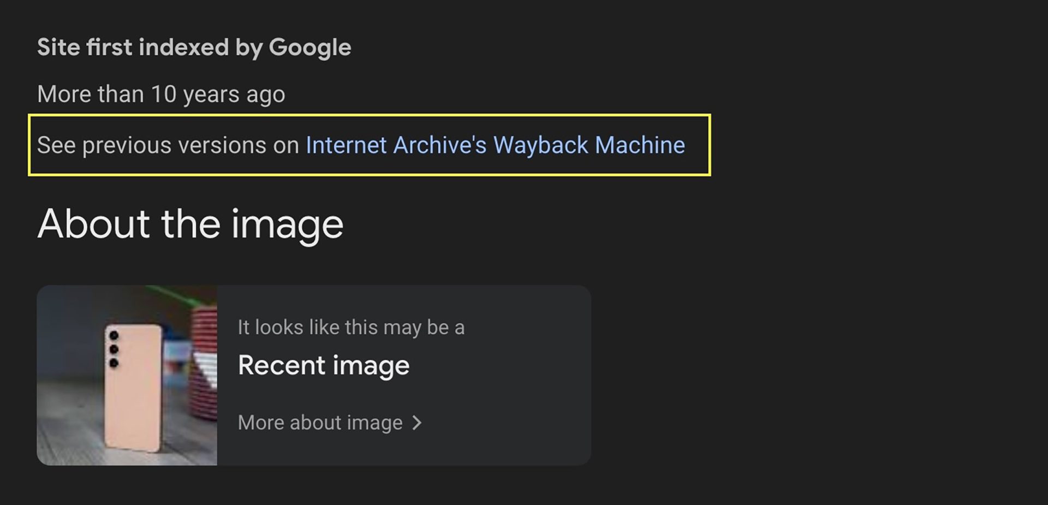Image resolution: width=1048 pixels, height=505 pixels.
Task: Click the word image in the About heading
Action: (287, 225)
